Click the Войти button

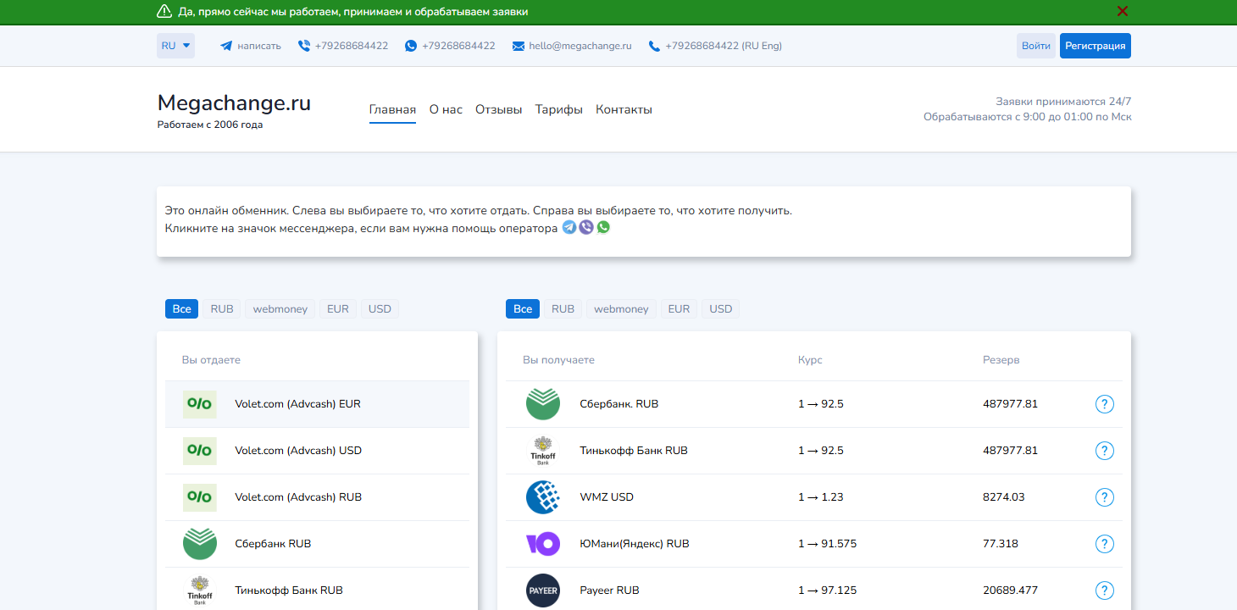click(x=1035, y=46)
